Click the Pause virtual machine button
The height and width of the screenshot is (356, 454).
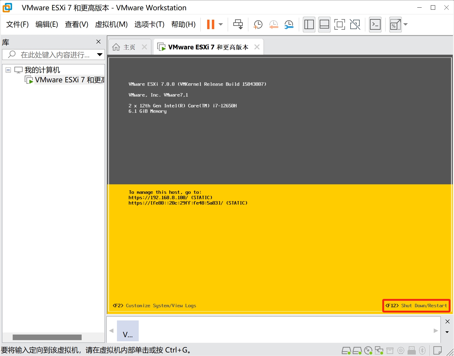(x=210, y=24)
